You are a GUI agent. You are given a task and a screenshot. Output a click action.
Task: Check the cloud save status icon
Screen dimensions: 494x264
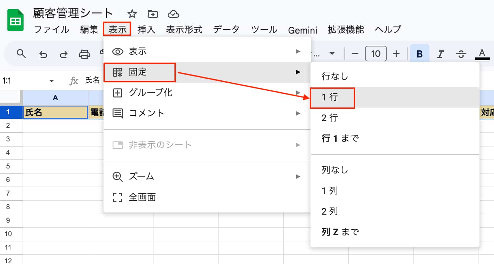click(173, 14)
